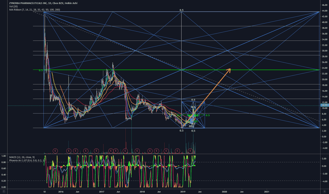Click the 0.5 label at top center of chart
The width and height of the screenshot is (329, 194).
click(x=181, y=10)
